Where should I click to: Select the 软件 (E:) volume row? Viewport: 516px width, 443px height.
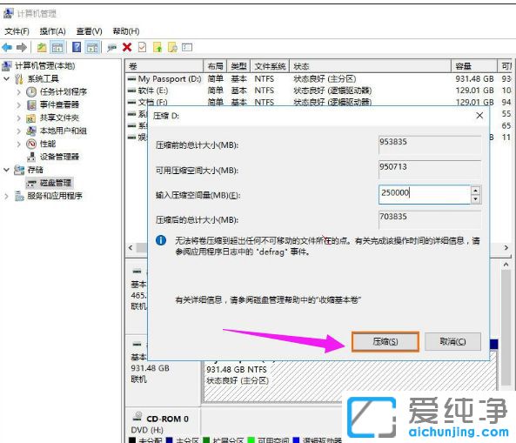pyautogui.click(x=318, y=91)
